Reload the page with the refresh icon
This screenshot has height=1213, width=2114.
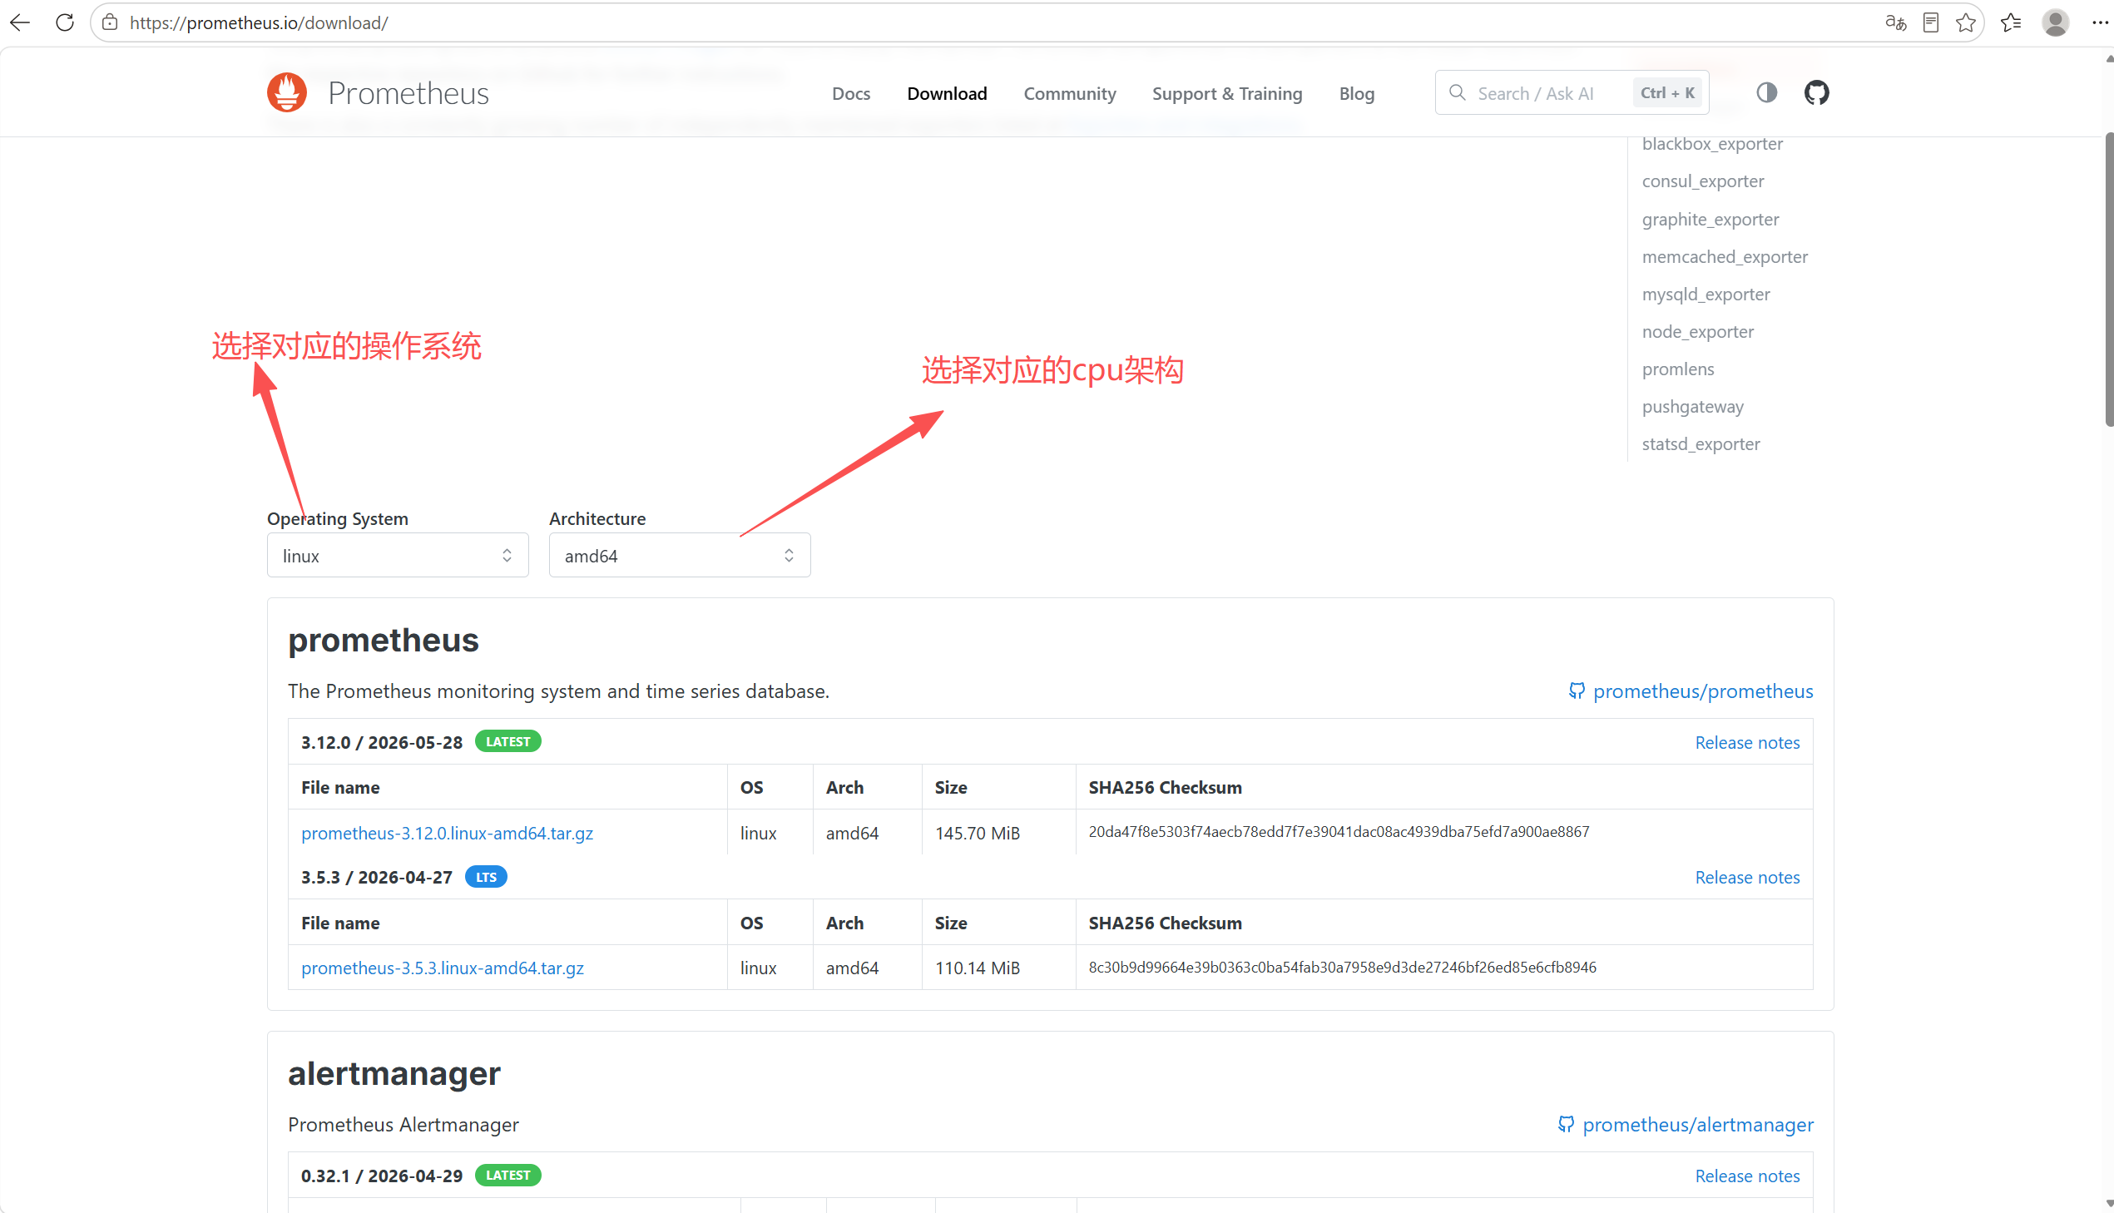[65, 22]
